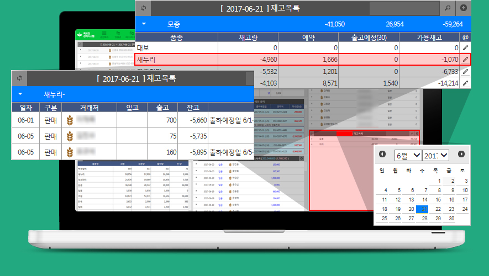
Task: Edit the 새누리 row with pencil icon
Action: pyautogui.click(x=465, y=60)
